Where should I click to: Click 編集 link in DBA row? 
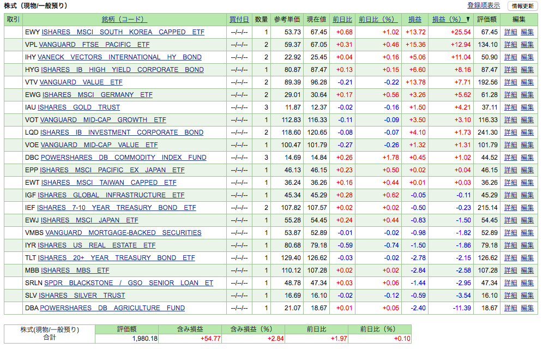pyautogui.click(x=527, y=308)
